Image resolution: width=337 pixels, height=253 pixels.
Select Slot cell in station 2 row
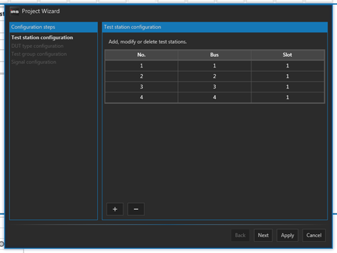(x=287, y=76)
